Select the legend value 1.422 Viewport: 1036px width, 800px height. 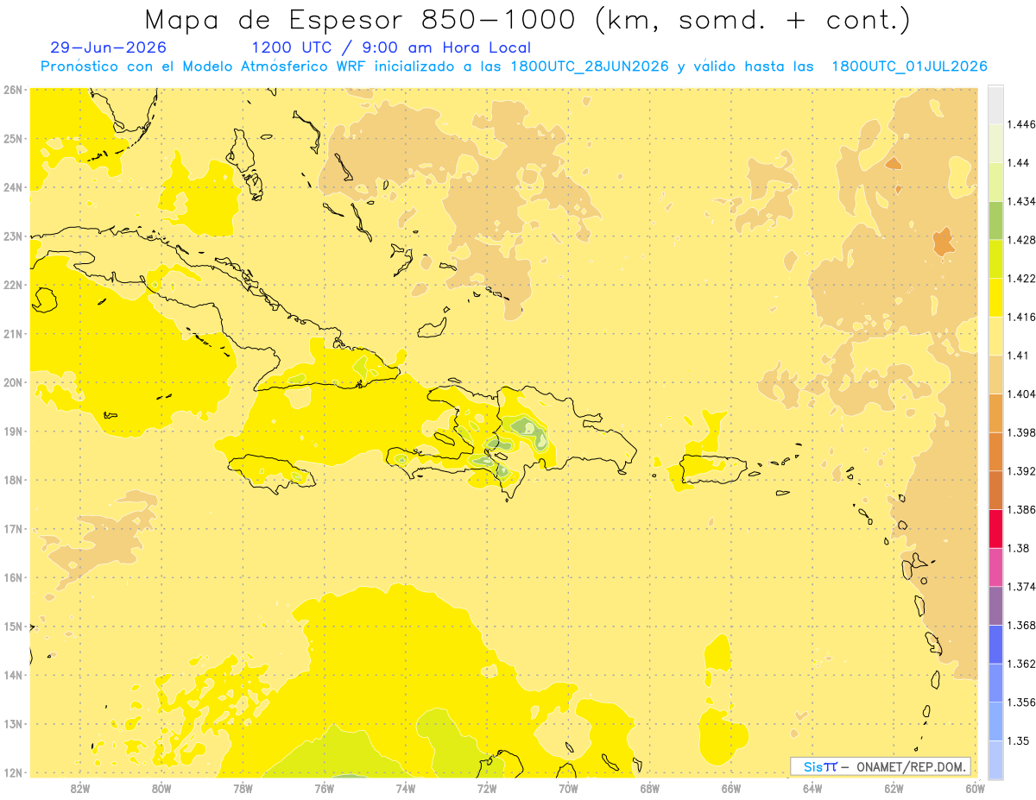[x=1020, y=278]
